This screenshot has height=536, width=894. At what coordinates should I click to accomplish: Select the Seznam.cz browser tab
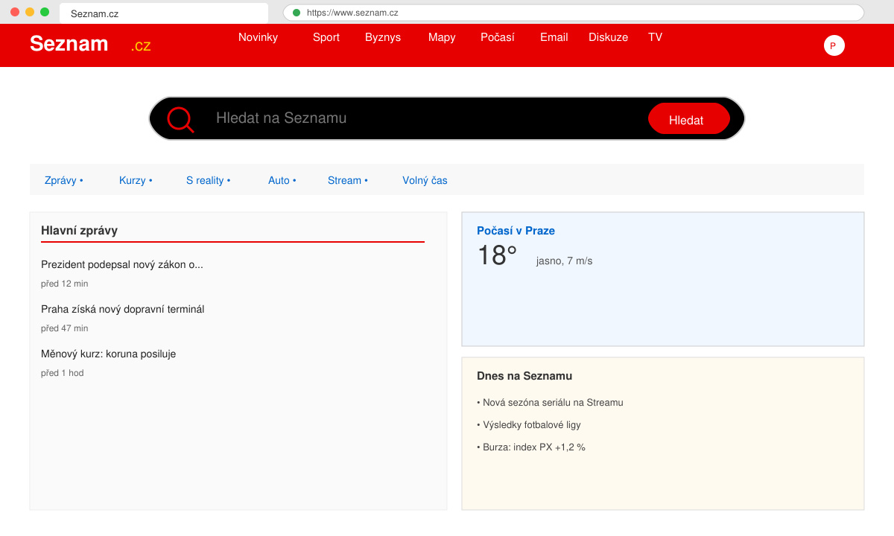click(164, 13)
